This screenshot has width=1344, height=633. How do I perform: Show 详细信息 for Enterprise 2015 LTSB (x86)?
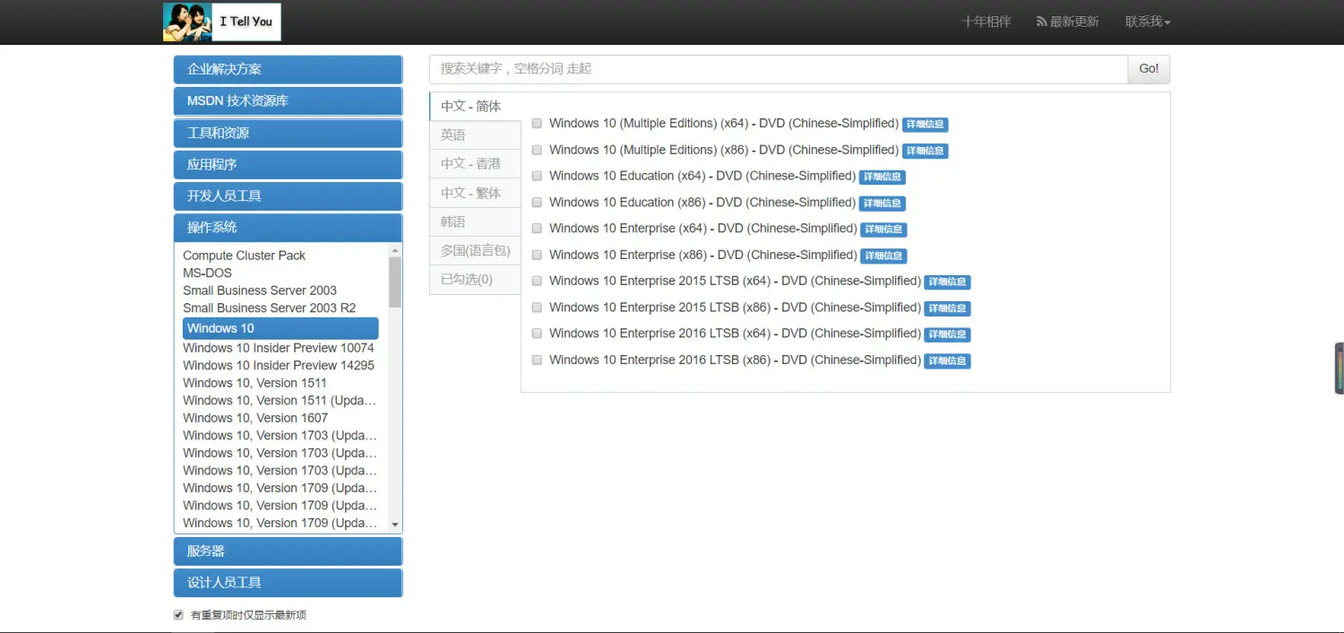pyautogui.click(x=947, y=308)
